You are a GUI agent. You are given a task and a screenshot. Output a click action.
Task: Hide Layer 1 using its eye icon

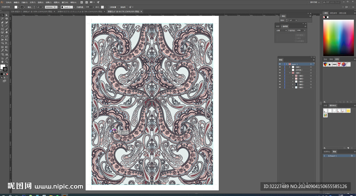pyautogui.click(x=280, y=64)
